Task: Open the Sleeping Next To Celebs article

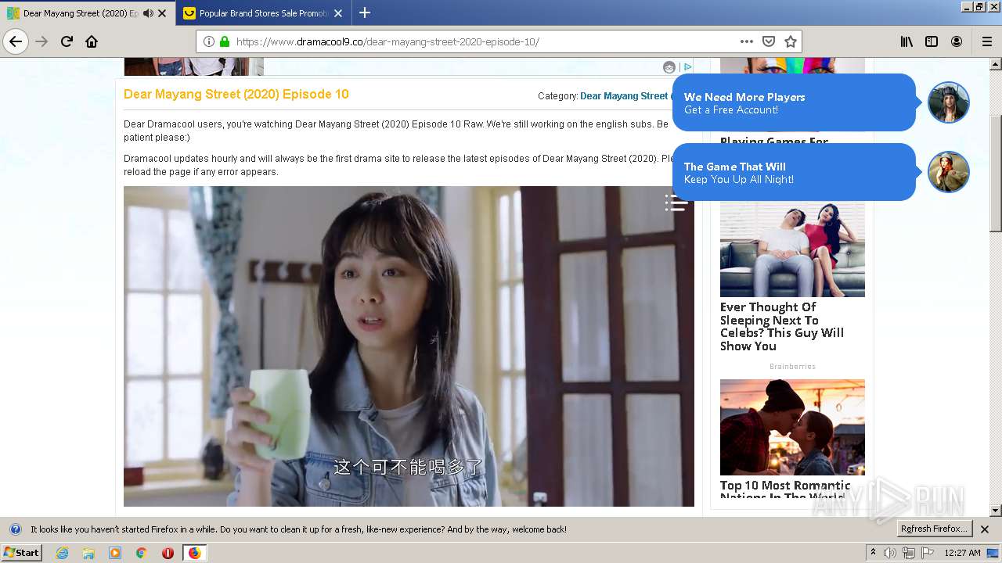Action: (782, 327)
